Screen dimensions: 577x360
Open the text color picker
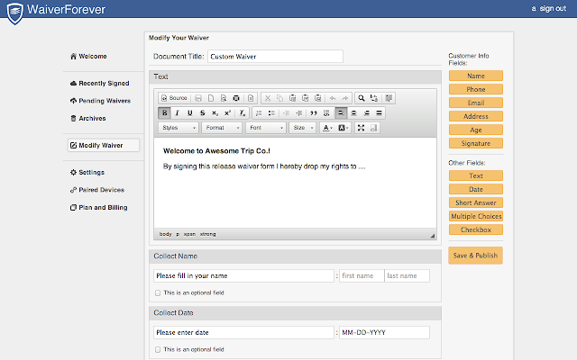tap(327, 128)
